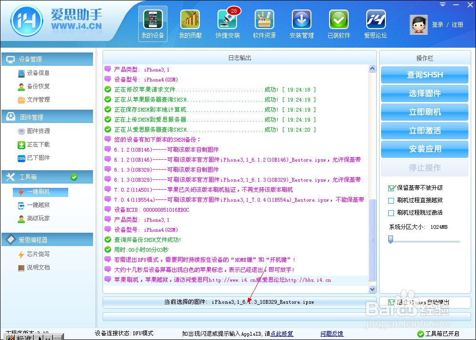
Task: Click log scrollbar up arrow
Action: [x=373, y=69]
